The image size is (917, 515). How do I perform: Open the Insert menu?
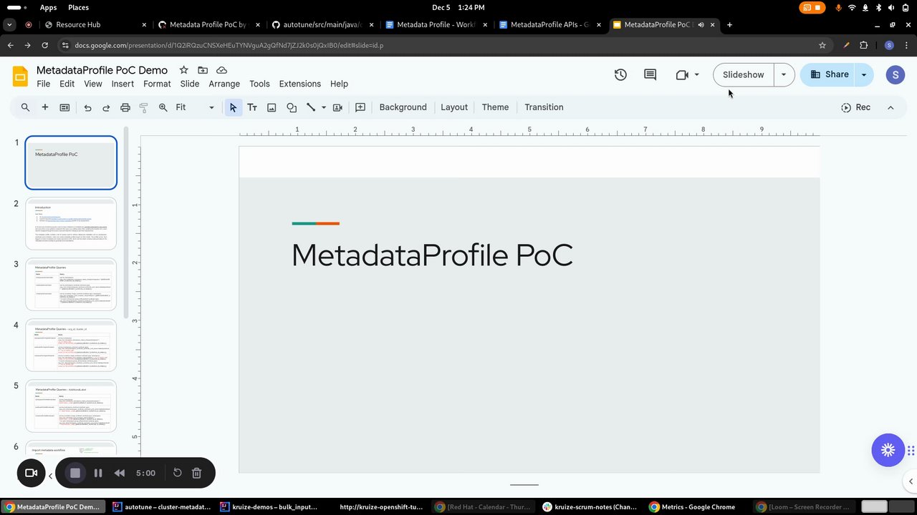pos(123,84)
